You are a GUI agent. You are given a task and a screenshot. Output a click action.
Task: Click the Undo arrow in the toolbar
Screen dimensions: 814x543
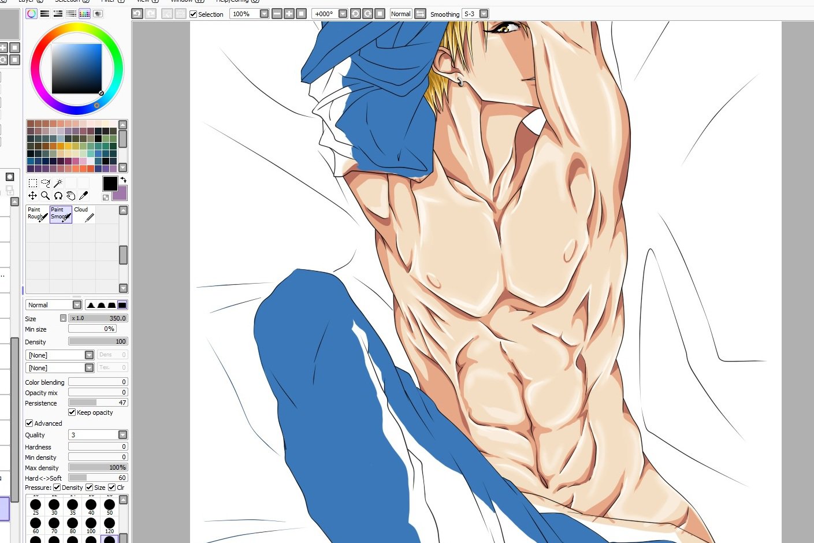coord(137,13)
